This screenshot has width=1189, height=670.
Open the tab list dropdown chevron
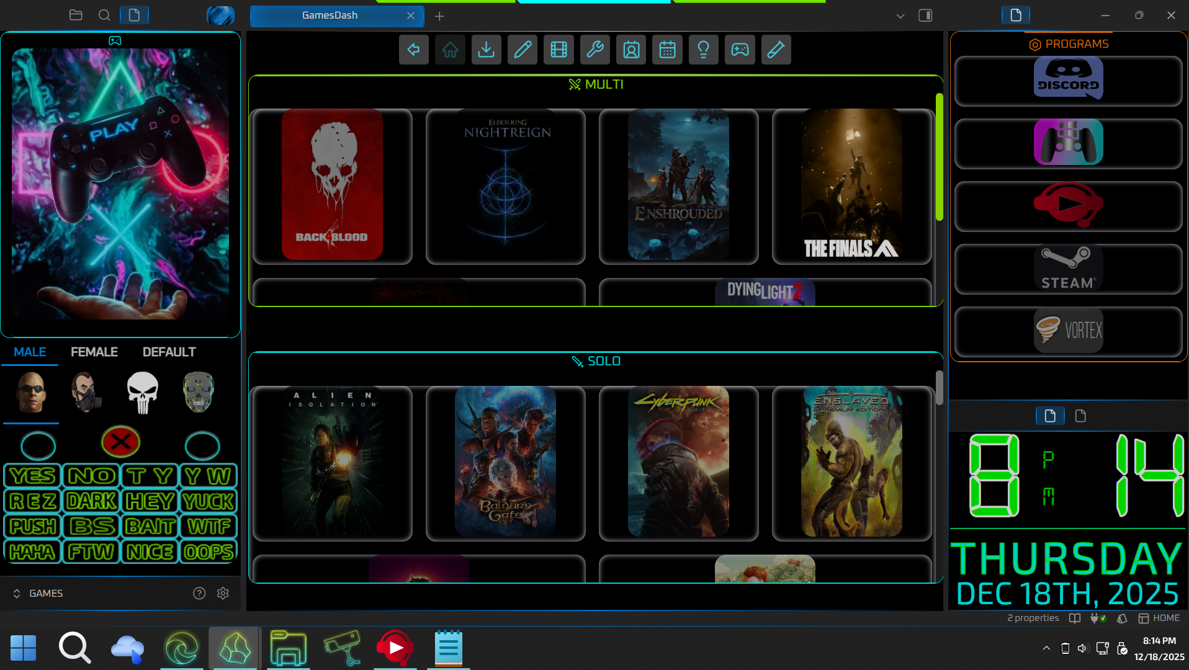point(900,16)
